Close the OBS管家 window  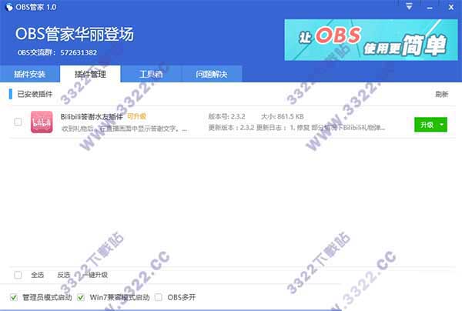(x=450, y=7)
